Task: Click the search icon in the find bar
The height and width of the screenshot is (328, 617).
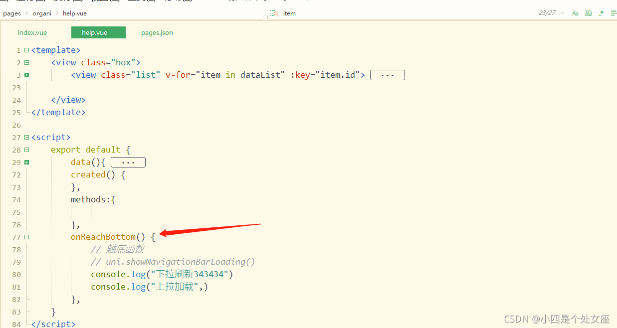Action: coord(274,13)
